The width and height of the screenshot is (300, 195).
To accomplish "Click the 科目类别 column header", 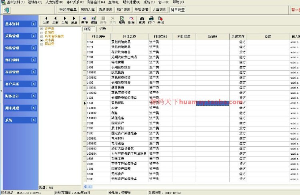I will 160,36.
